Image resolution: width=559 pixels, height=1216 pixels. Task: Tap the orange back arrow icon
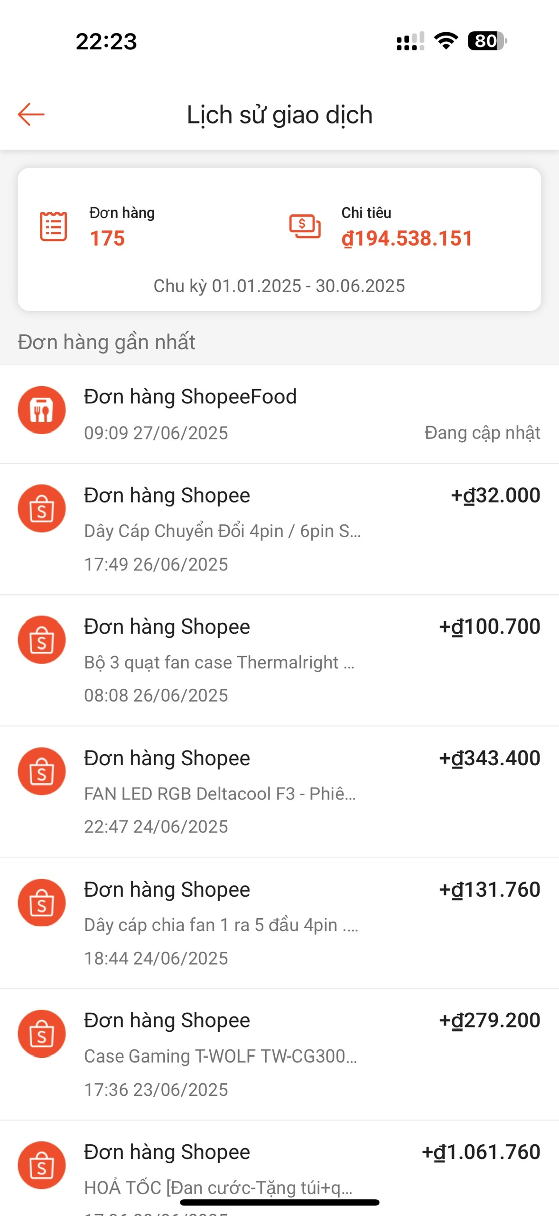(31, 114)
